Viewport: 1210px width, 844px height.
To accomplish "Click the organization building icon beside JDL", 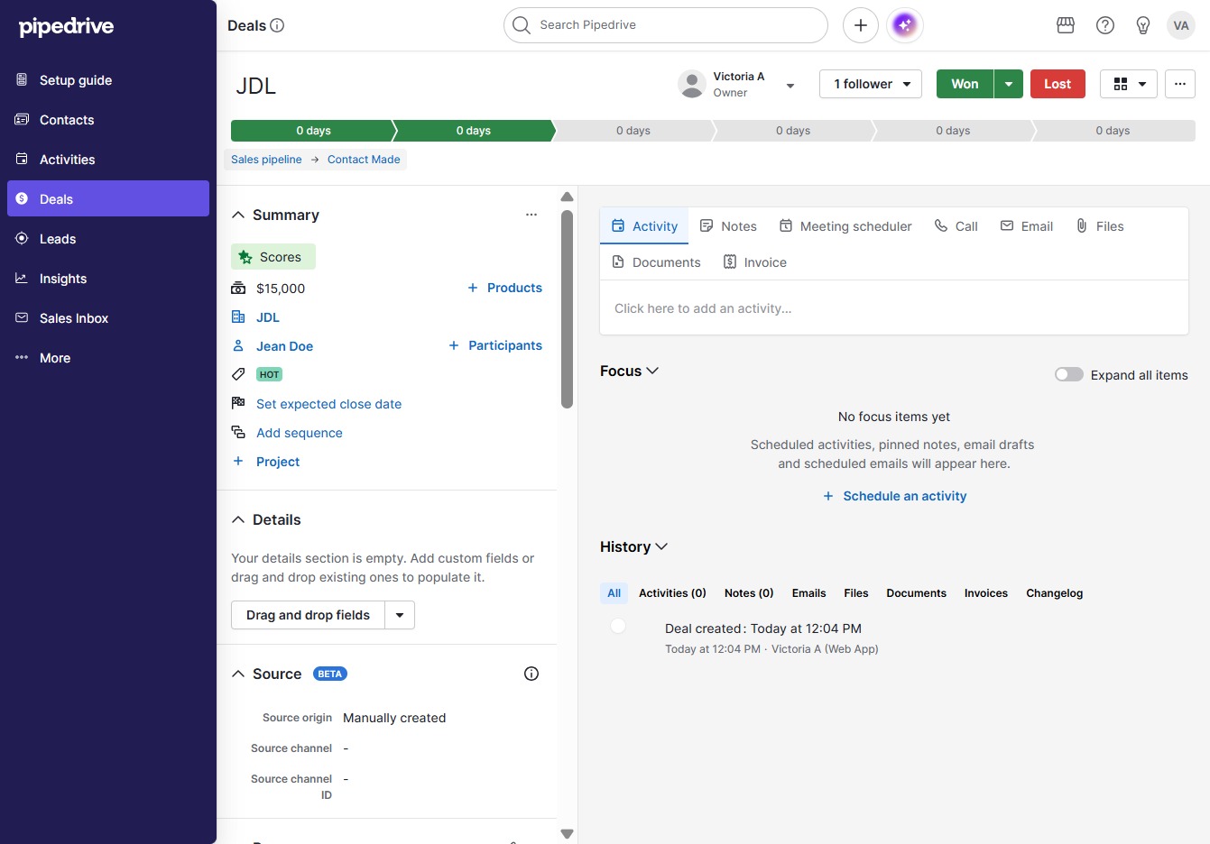I will click(238, 317).
